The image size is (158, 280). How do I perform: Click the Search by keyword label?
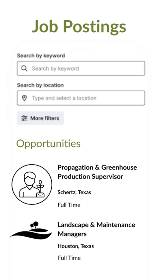pos(41,56)
